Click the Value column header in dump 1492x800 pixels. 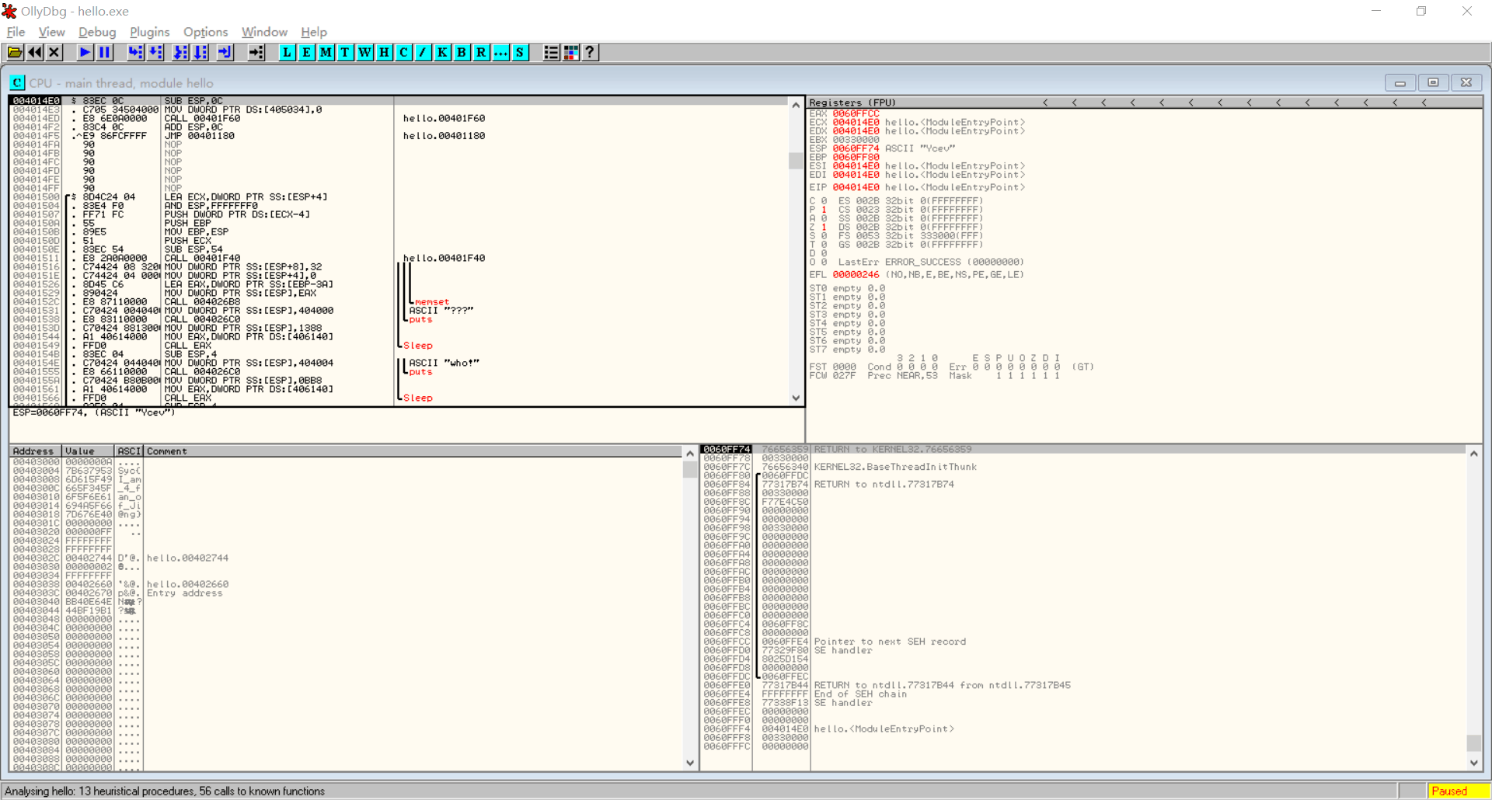88,451
